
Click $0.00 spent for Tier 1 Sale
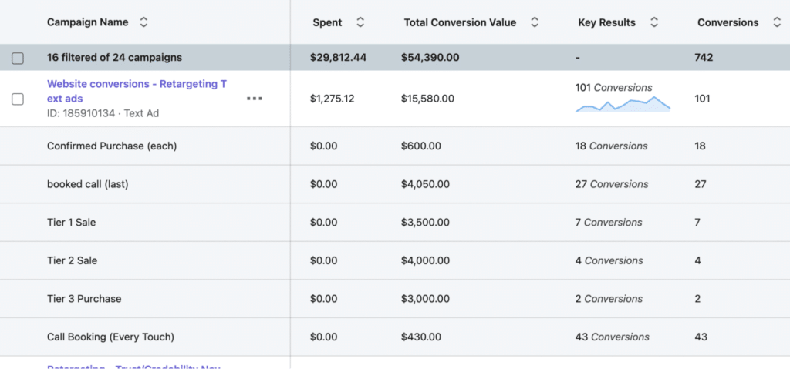click(323, 222)
